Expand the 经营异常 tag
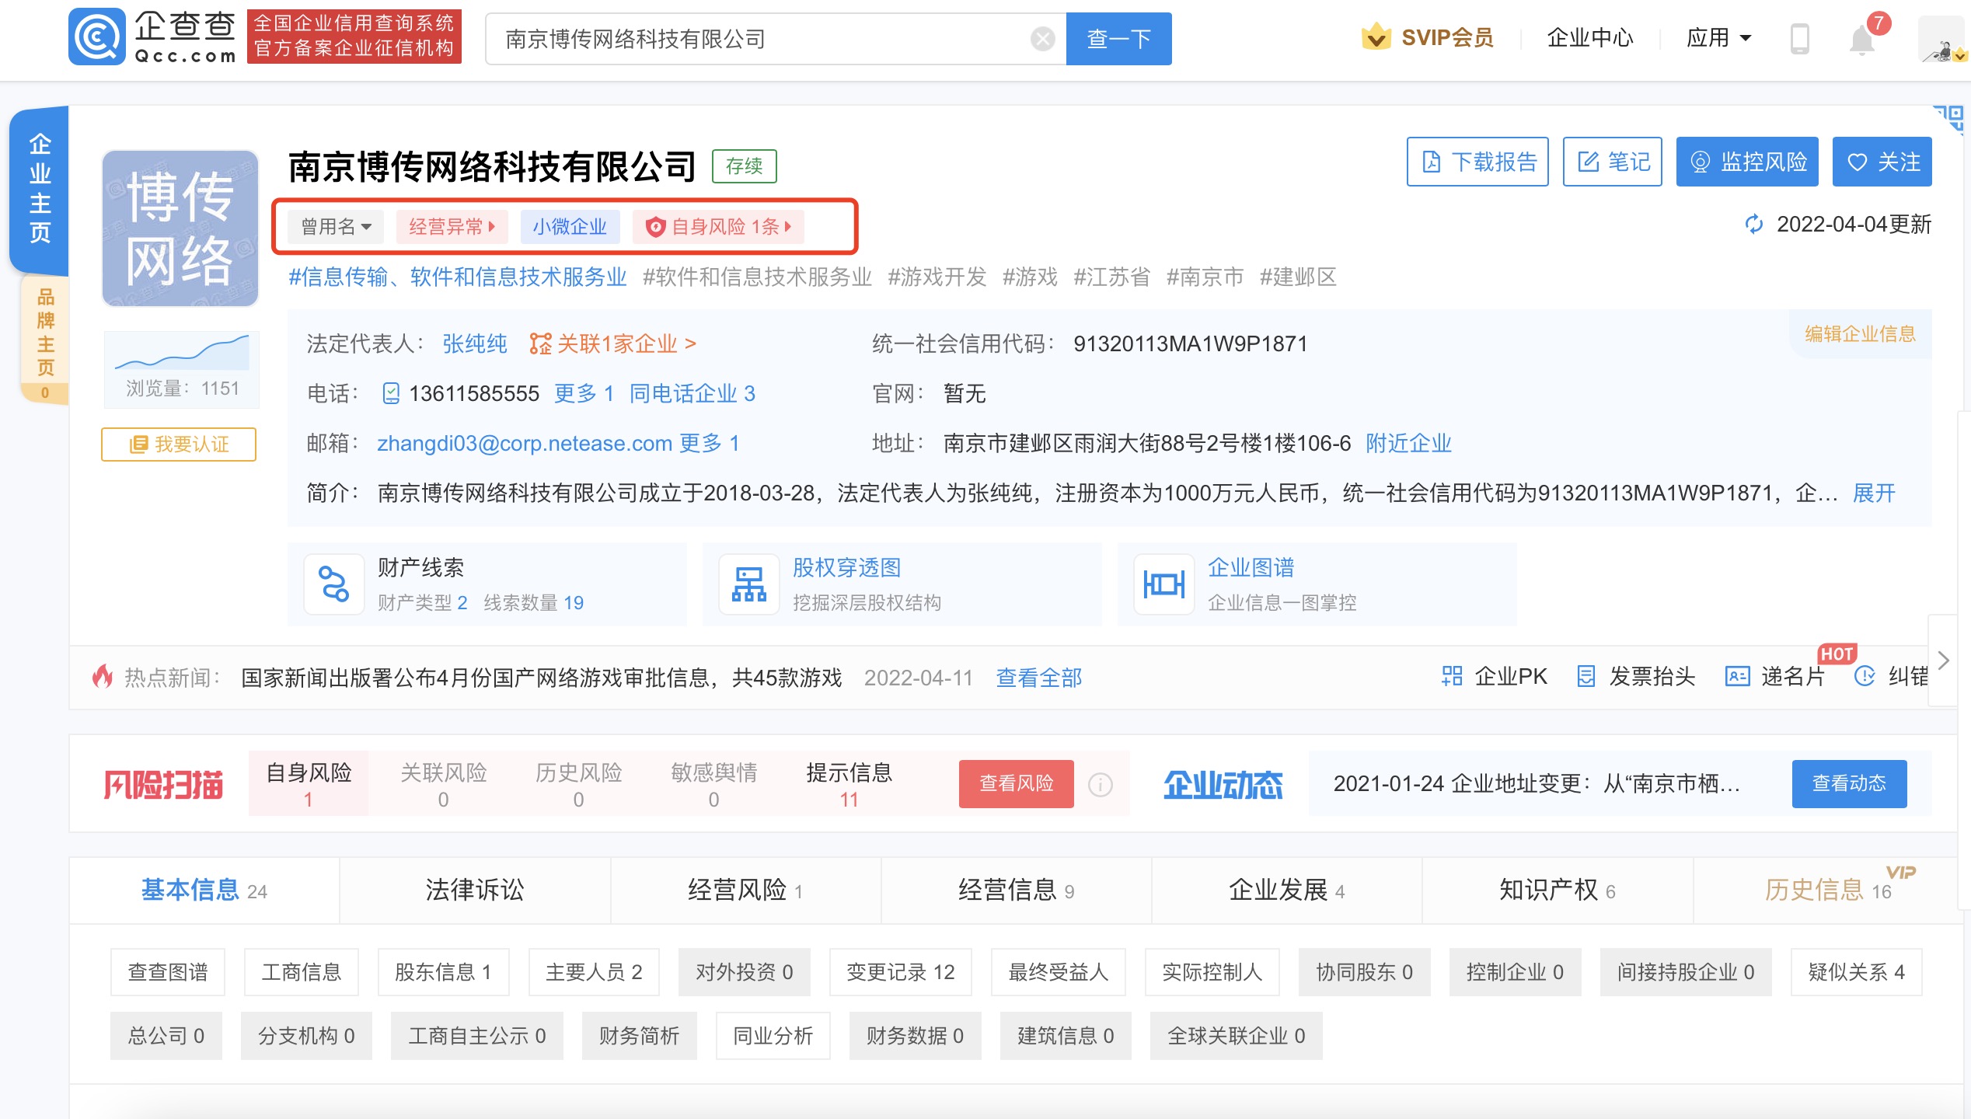The image size is (1971, 1119). click(452, 227)
